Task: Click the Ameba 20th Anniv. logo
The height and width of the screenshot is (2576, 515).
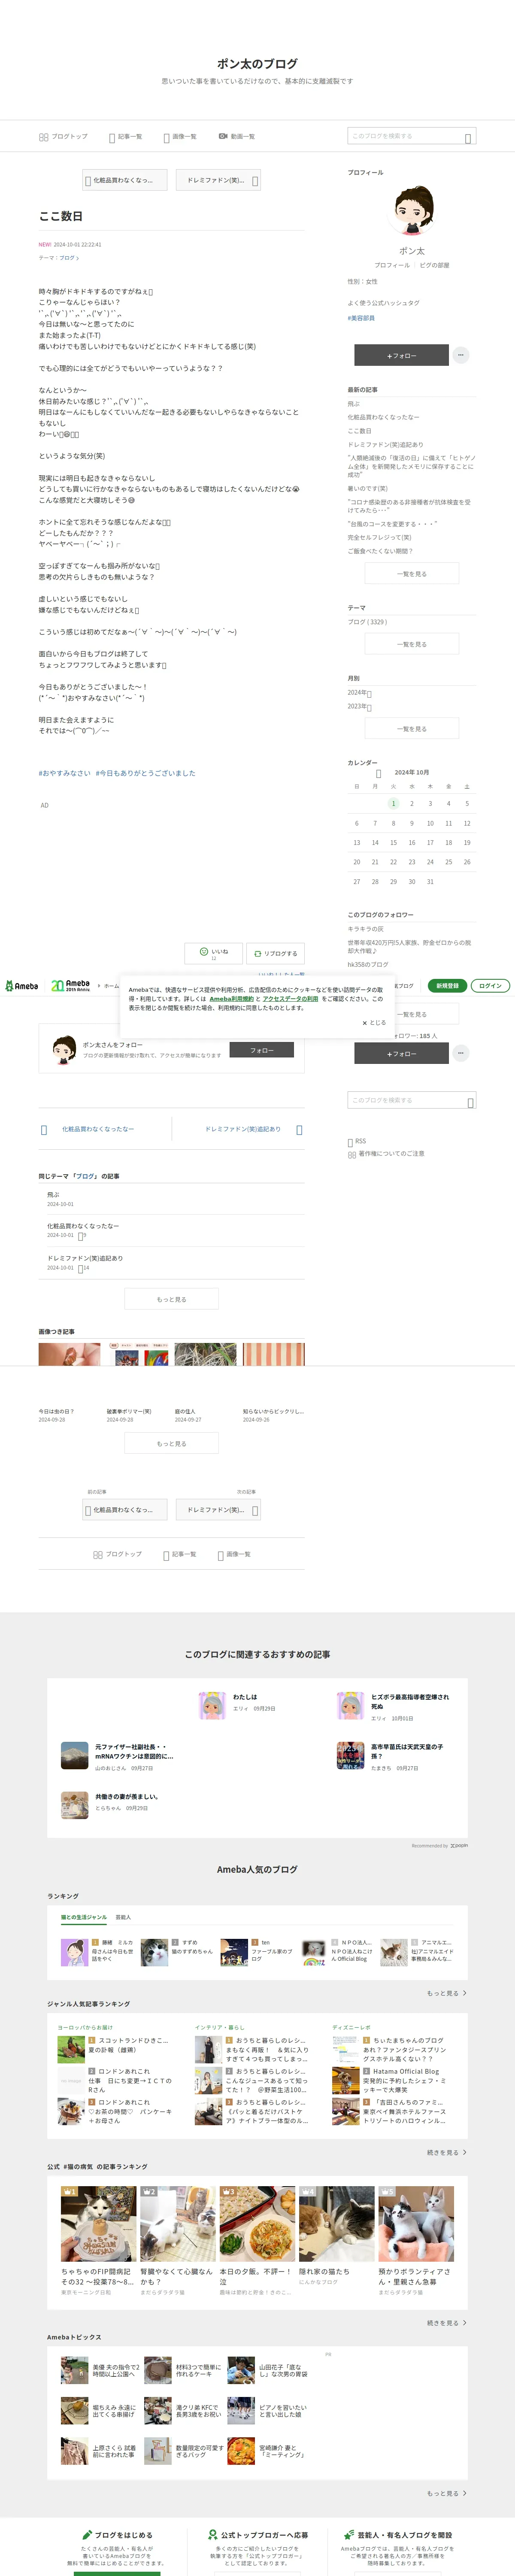Action: [x=70, y=986]
